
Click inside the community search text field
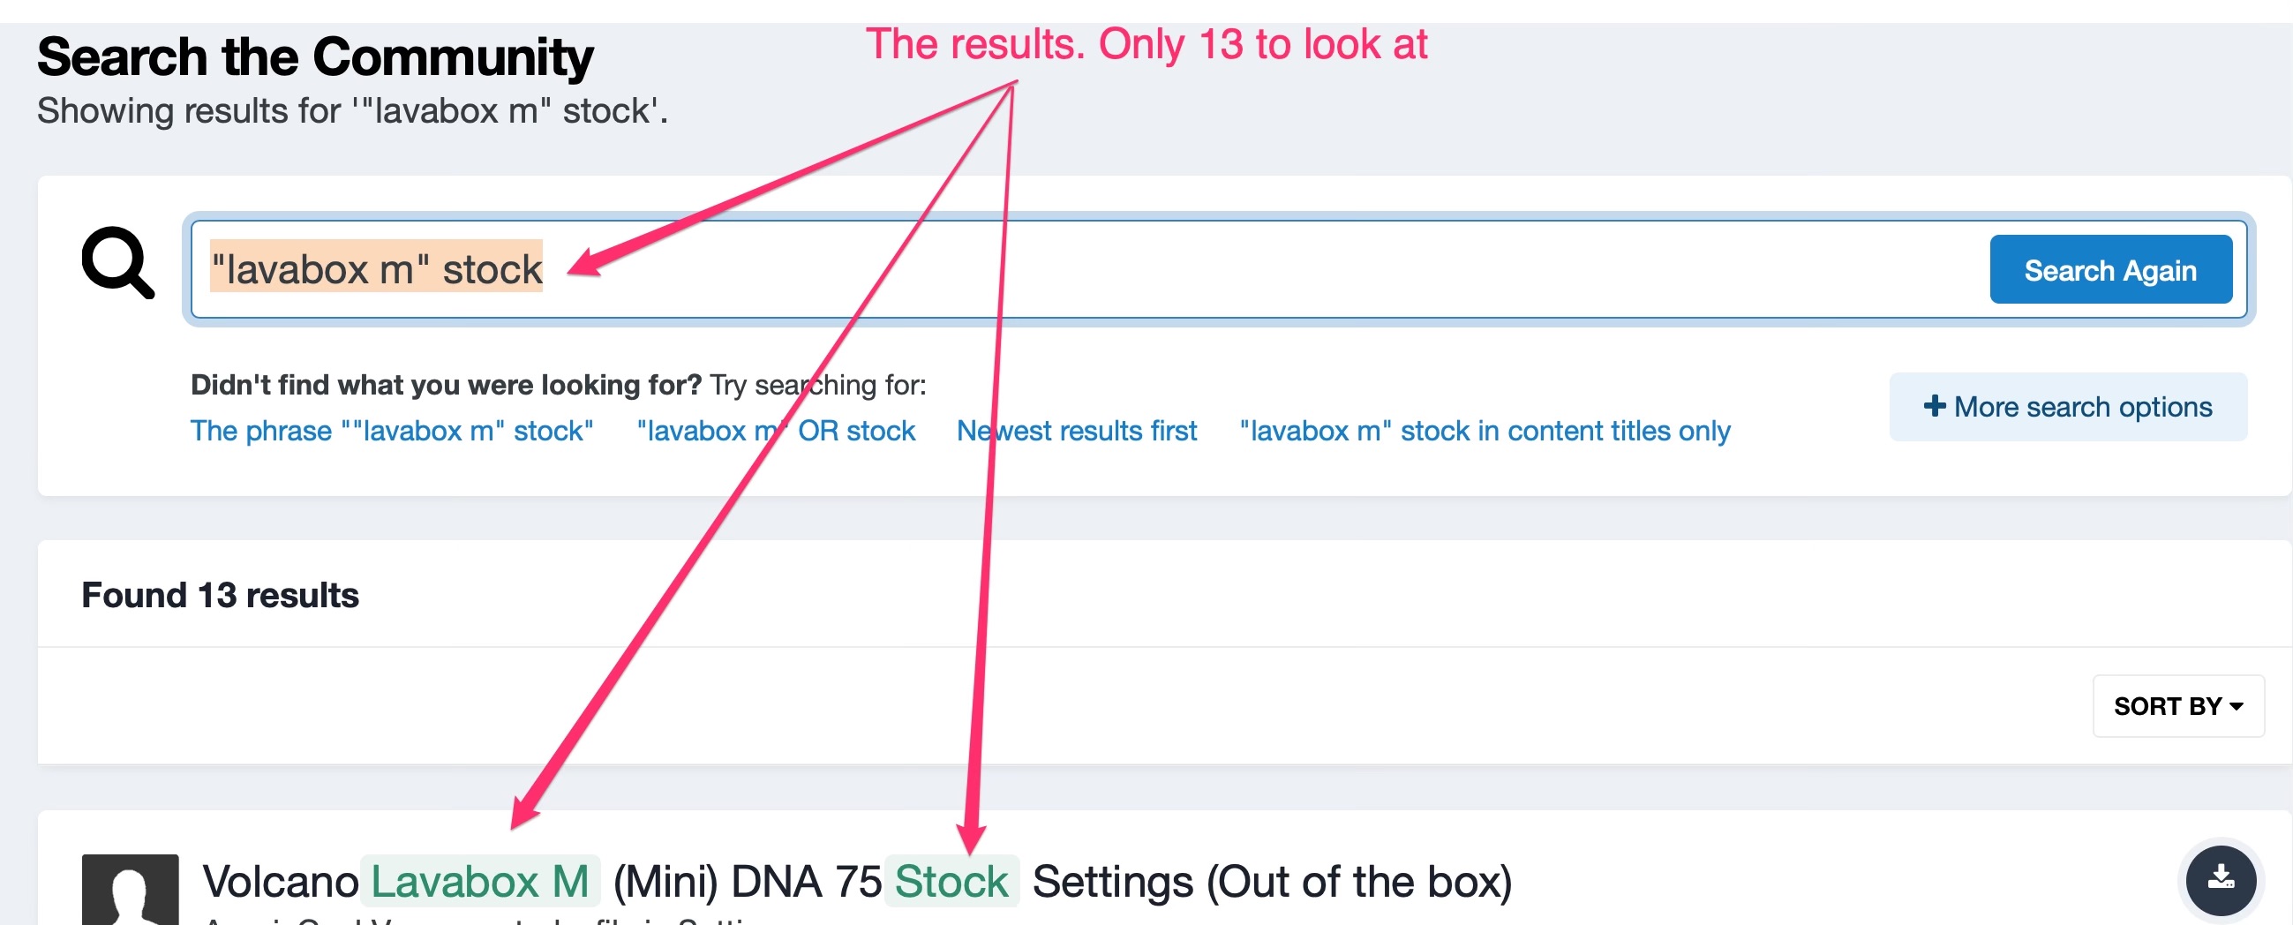(1246, 269)
